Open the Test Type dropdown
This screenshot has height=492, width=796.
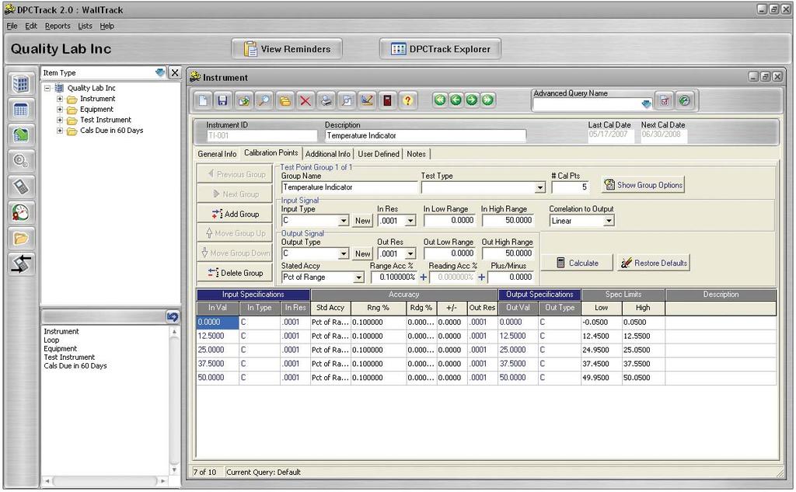(539, 188)
